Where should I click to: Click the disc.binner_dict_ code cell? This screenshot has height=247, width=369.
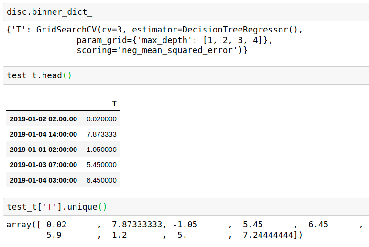click(x=185, y=11)
